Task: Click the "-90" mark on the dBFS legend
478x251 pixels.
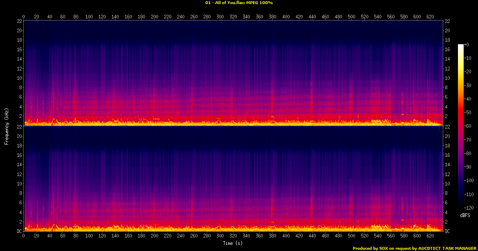Action: click(467, 167)
